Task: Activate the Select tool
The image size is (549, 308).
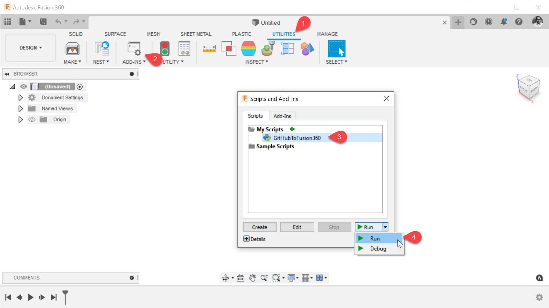Action: 337,49
